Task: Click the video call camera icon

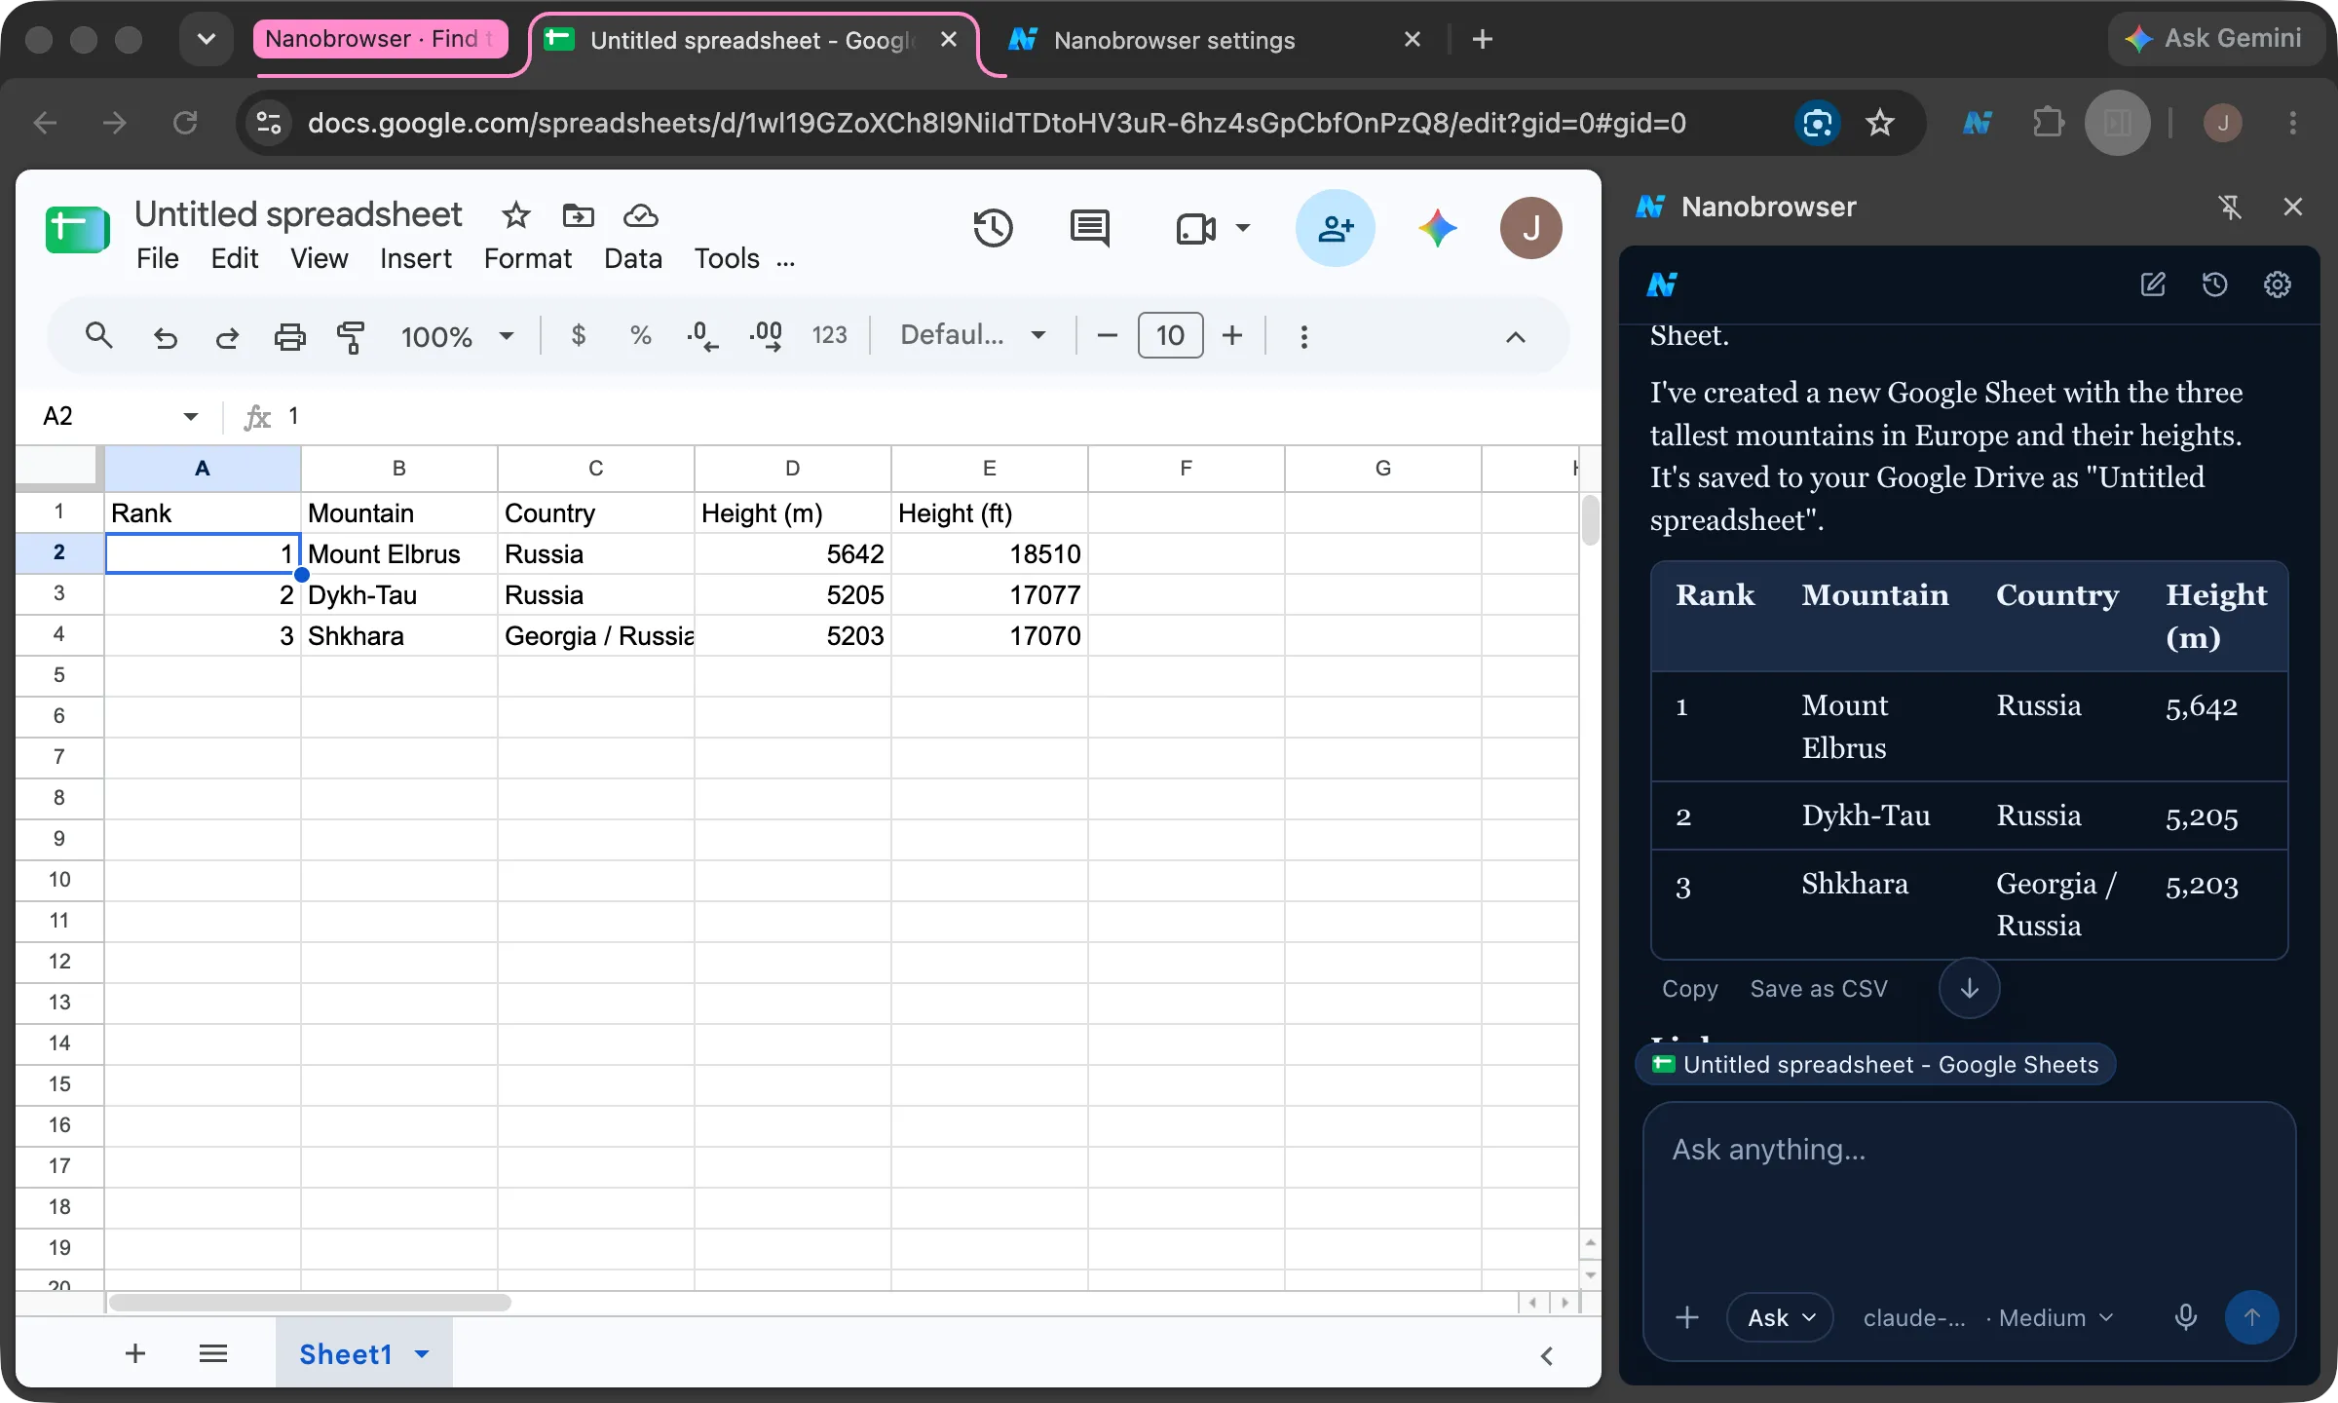Action: (1195, 229)
